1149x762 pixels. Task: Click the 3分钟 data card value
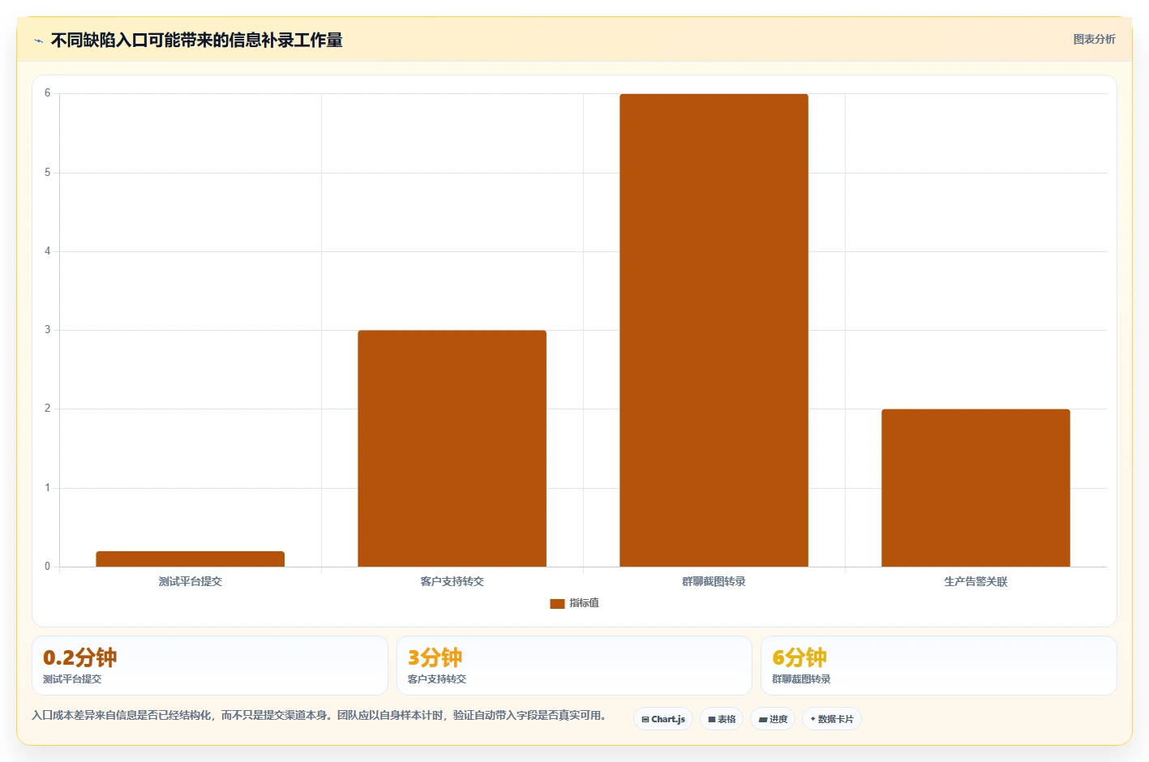(x=435, y=657)
